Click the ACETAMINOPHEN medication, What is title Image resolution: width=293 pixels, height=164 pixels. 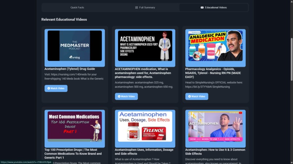[x=143, y=73]
